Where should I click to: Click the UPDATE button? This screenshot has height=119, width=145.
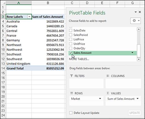135,113
